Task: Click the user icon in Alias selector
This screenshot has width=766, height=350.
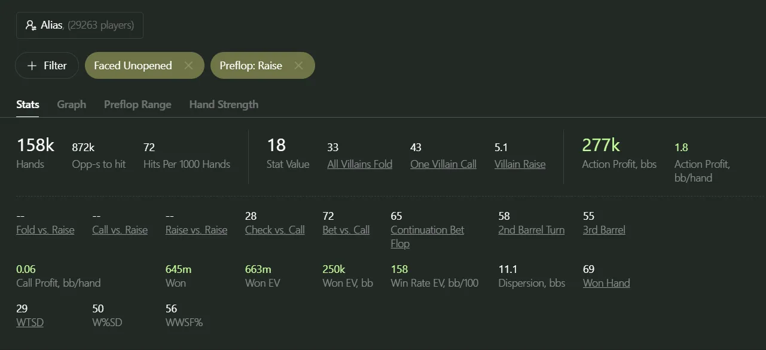Action: pos(31,26)
